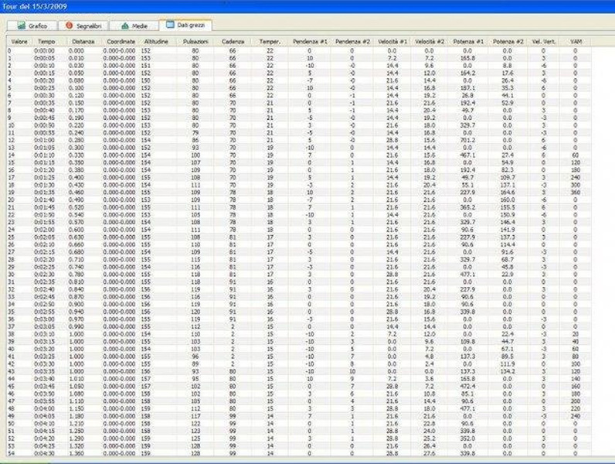The height and width of the screenshot is (464, 615).
Task: Click the Coordinate column header
Action: [x=121, y=41]
